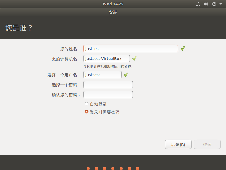
Task: Open the Wed 14:25 clock menu
Action: click(113, 4)
